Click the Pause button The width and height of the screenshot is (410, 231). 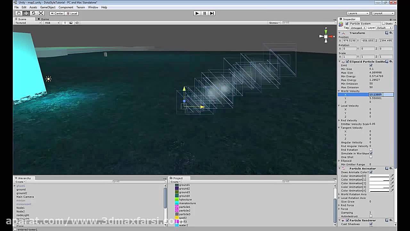click(204, 13)
